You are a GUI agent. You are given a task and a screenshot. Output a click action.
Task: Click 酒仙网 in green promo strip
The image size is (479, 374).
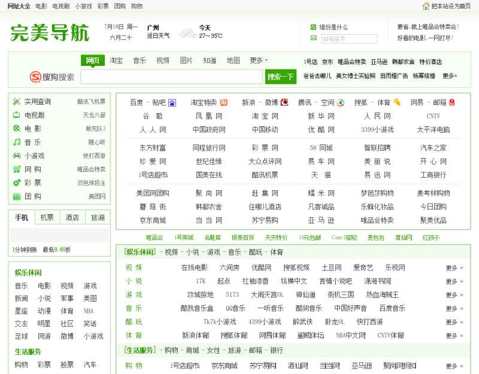point(403,238)
